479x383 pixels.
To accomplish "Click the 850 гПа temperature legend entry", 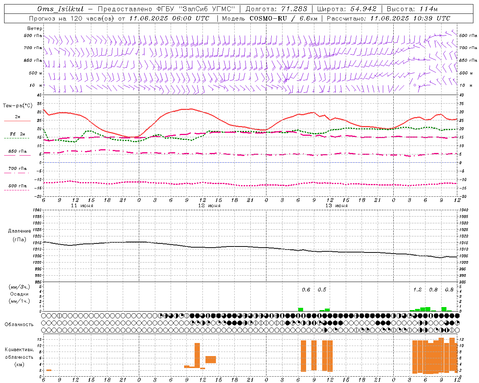I will coord(17,153).
